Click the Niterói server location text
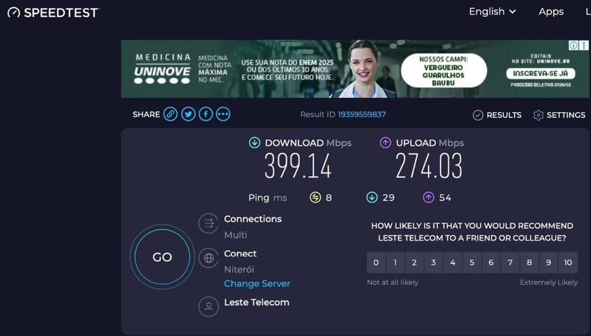591x336 pixels. point(239,270)
